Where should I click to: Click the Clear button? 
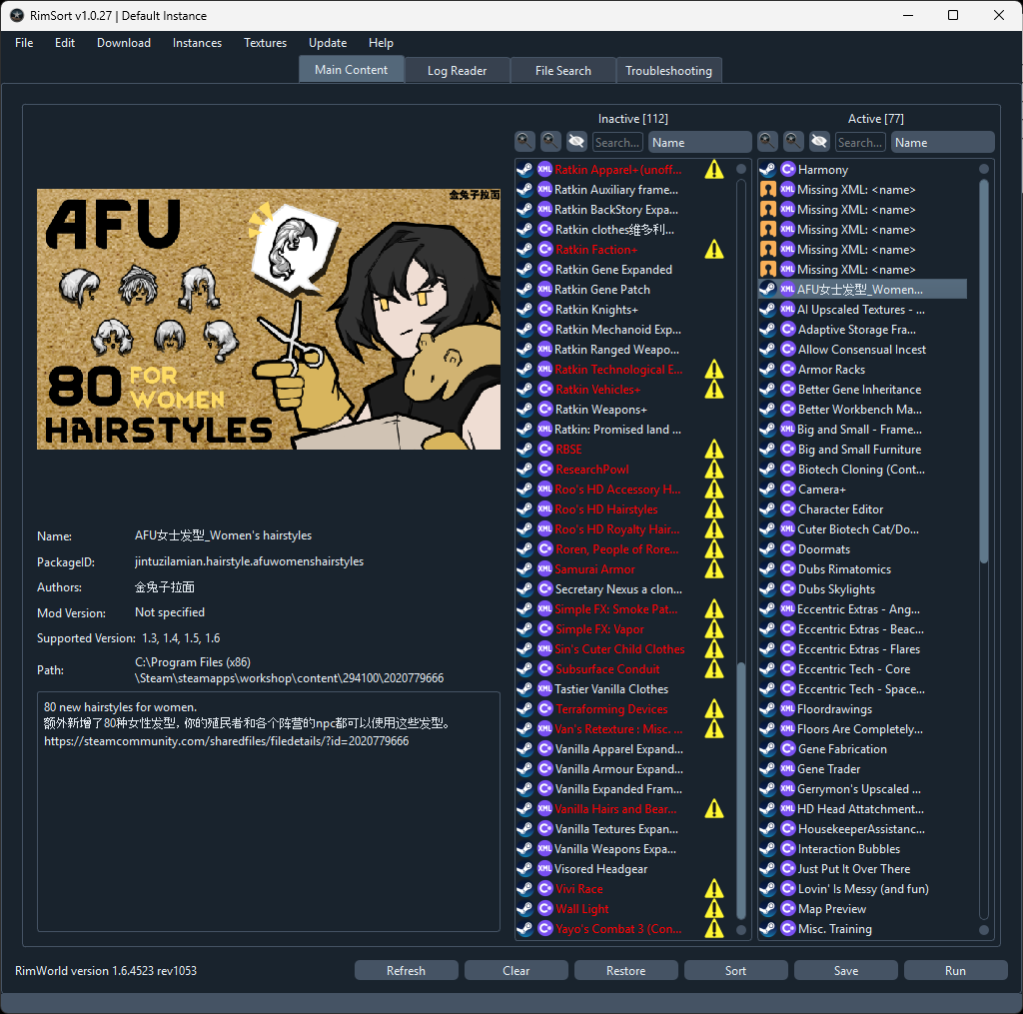click(x=516, y=970)
